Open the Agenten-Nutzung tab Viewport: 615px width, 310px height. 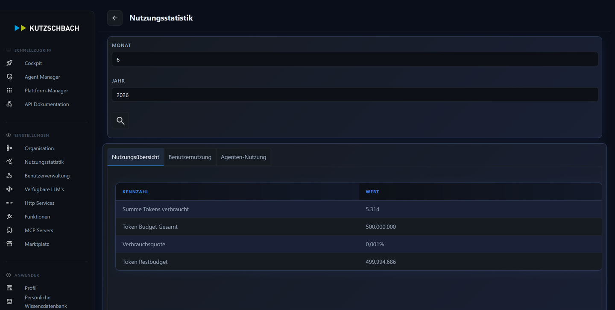(243, 157)
